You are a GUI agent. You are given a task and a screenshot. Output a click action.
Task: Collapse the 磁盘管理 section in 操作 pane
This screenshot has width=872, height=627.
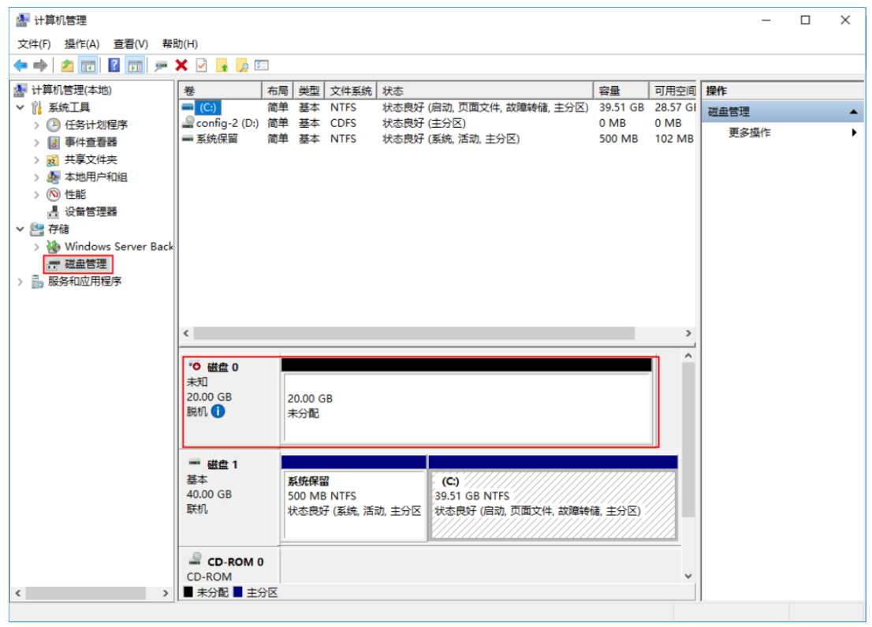point(853,112)
